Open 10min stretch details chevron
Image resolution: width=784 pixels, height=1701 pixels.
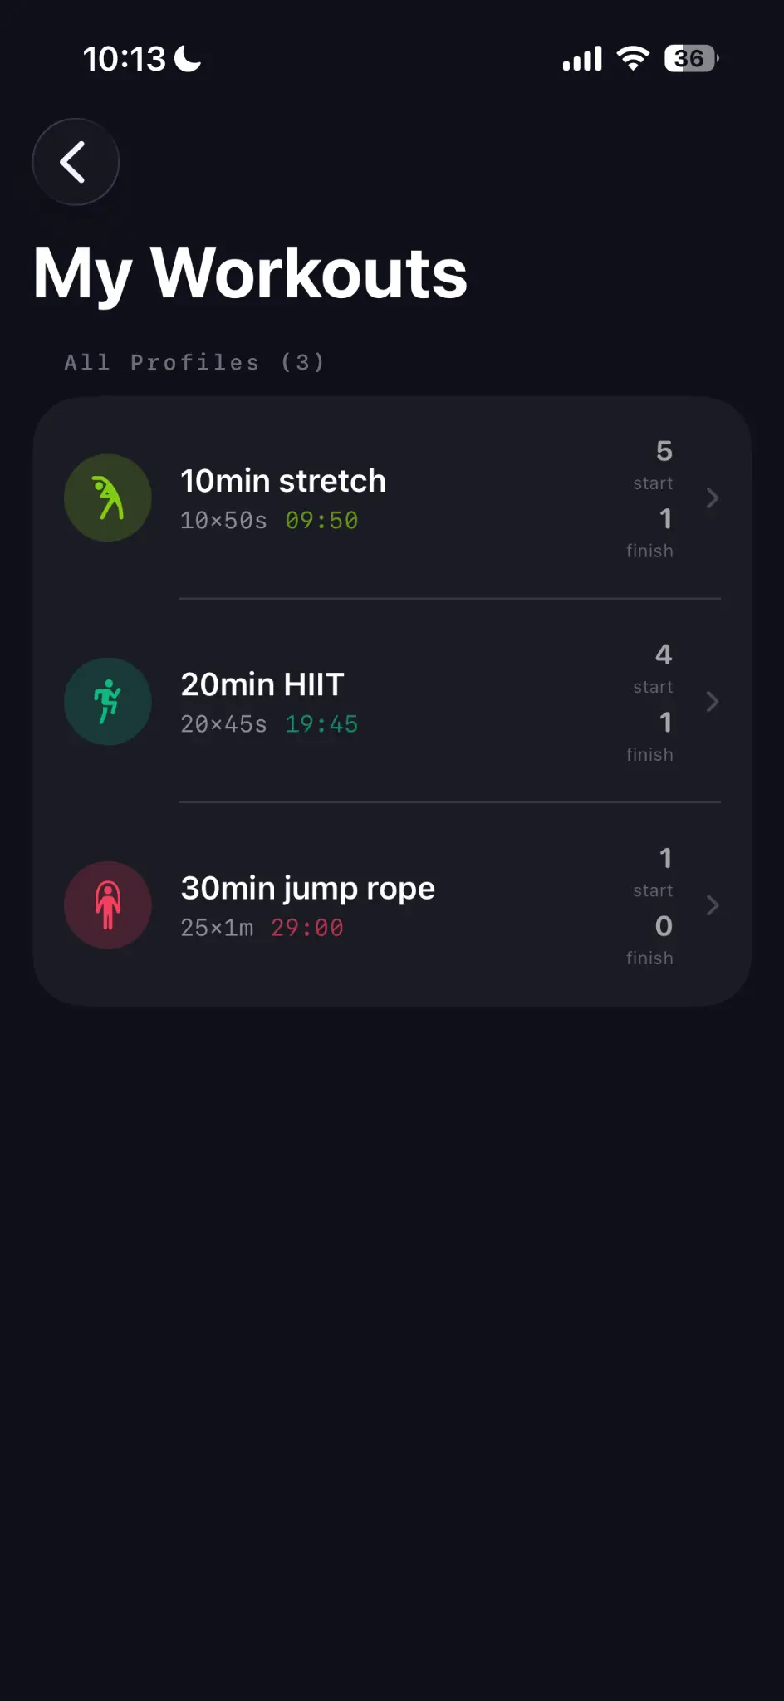(712, 498)
